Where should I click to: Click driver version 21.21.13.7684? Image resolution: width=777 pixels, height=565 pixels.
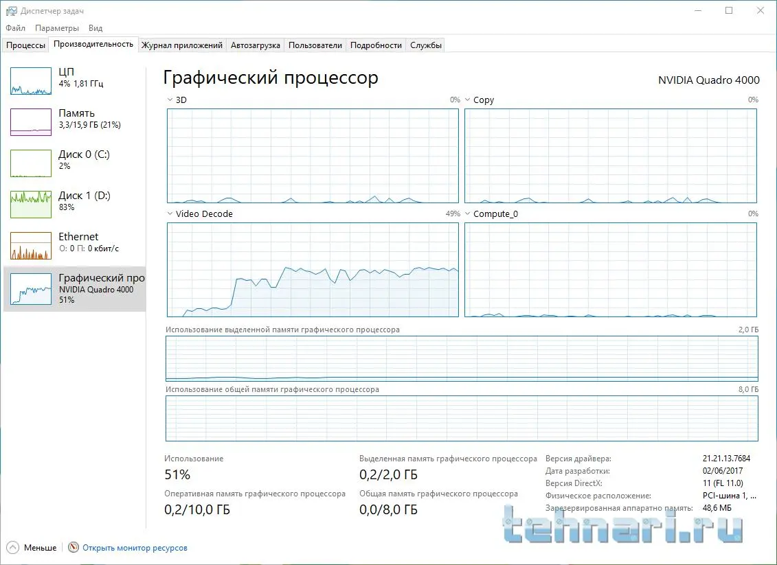pos(726,459)
